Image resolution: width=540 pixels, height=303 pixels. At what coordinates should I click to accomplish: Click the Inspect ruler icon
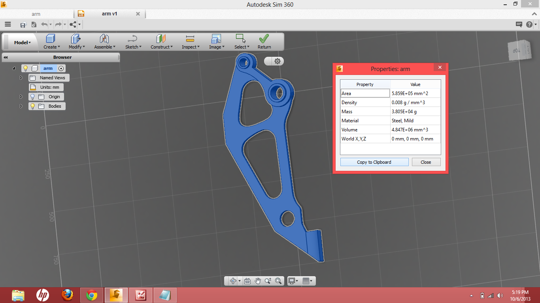click(x=190, y=38)
